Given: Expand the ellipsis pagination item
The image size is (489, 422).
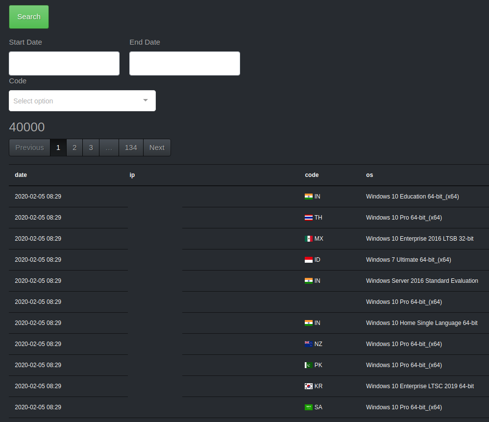Looking at the screenshot, I should pyautogui.click(x=109, y=147).
